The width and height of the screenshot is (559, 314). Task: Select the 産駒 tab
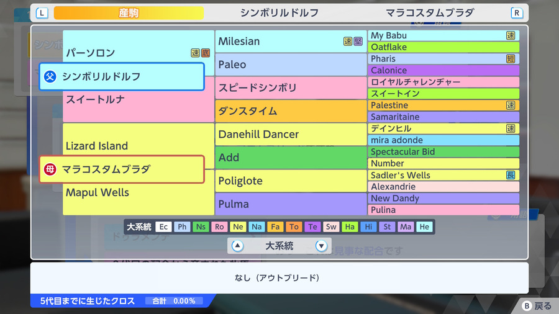129,13
